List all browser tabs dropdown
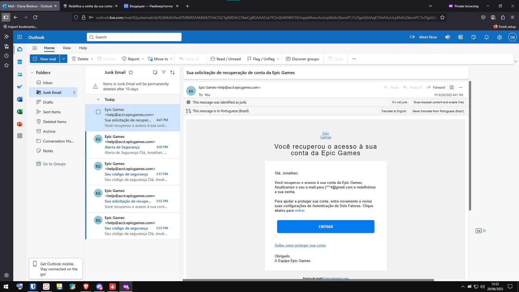This screenshot has width=519, height=292. (431, 6)
